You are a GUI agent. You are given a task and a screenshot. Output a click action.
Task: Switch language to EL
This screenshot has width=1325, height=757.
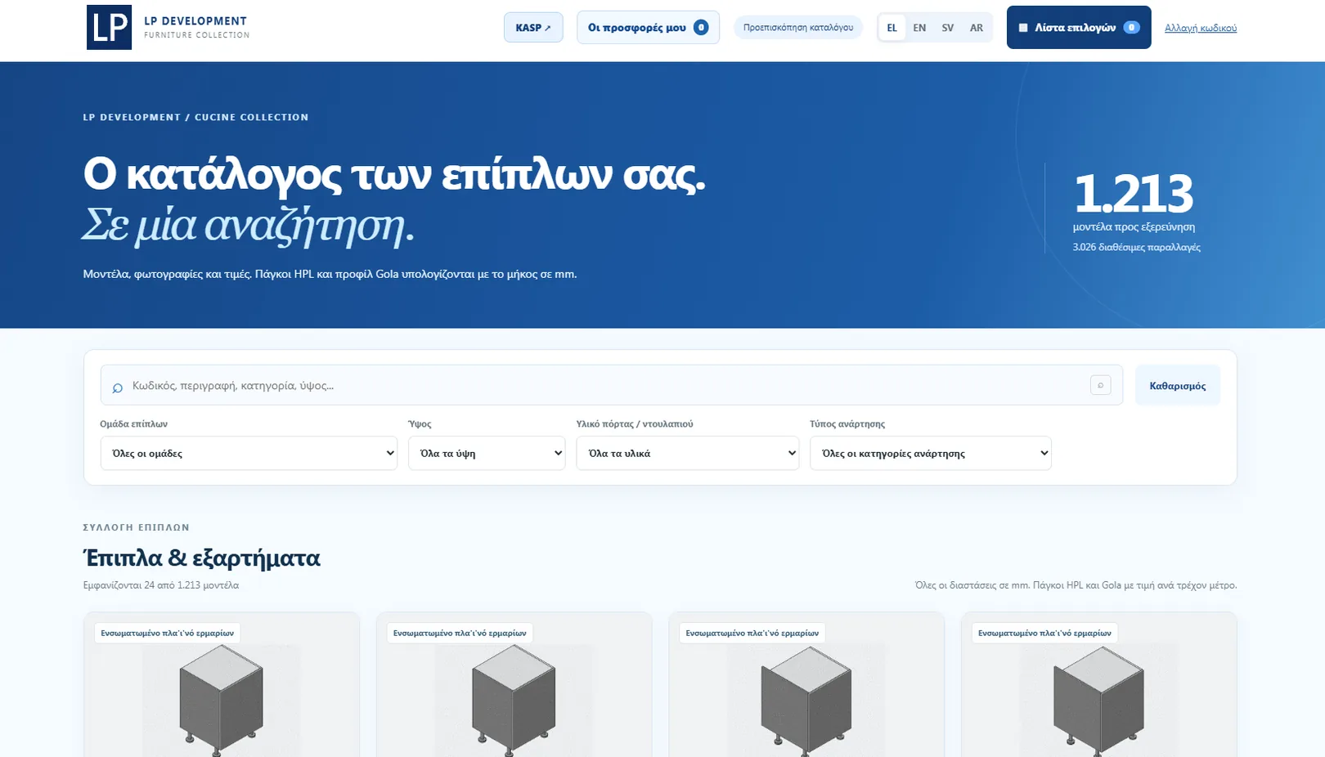point(892,28)
